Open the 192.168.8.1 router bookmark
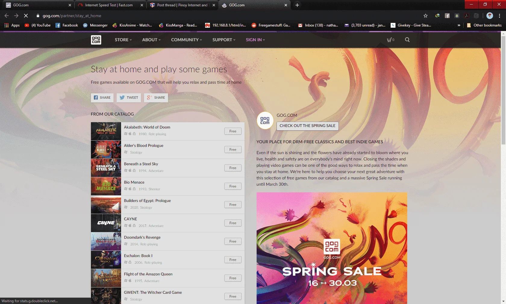Screen dimensions: 506x304 [x=226, y=25]
